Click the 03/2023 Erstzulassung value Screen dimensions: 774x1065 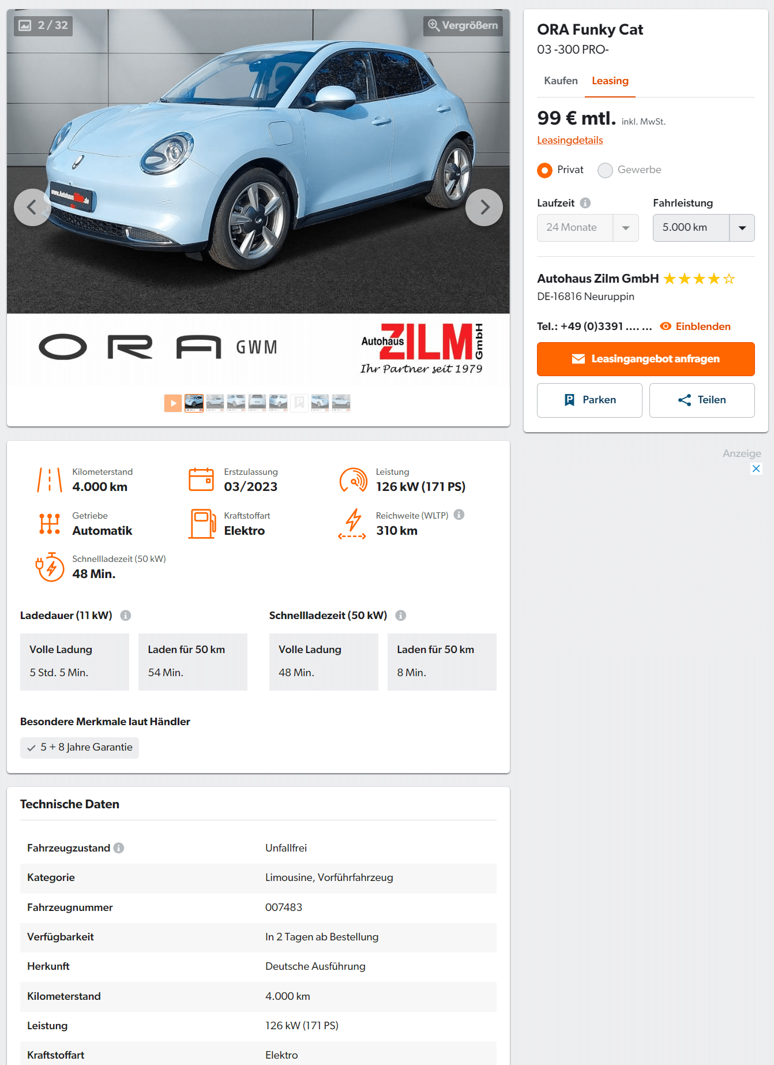[x=251, y=487]
